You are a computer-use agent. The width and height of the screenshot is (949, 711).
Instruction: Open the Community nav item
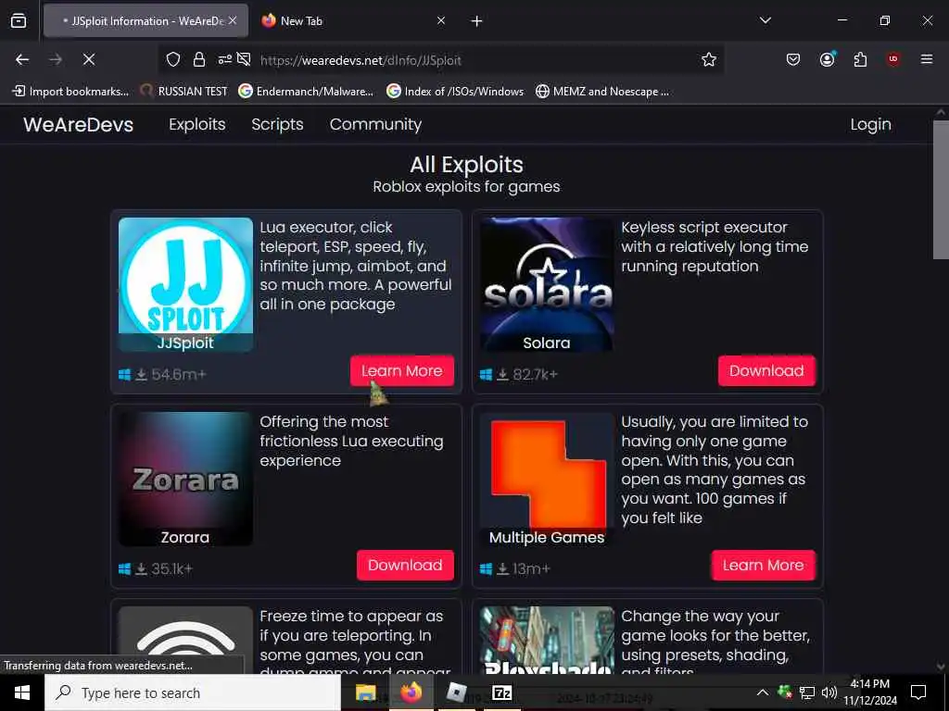375,125
